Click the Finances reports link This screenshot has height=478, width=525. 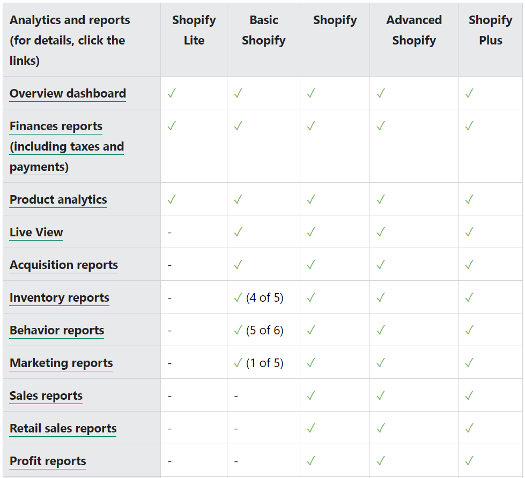[56, 126]
